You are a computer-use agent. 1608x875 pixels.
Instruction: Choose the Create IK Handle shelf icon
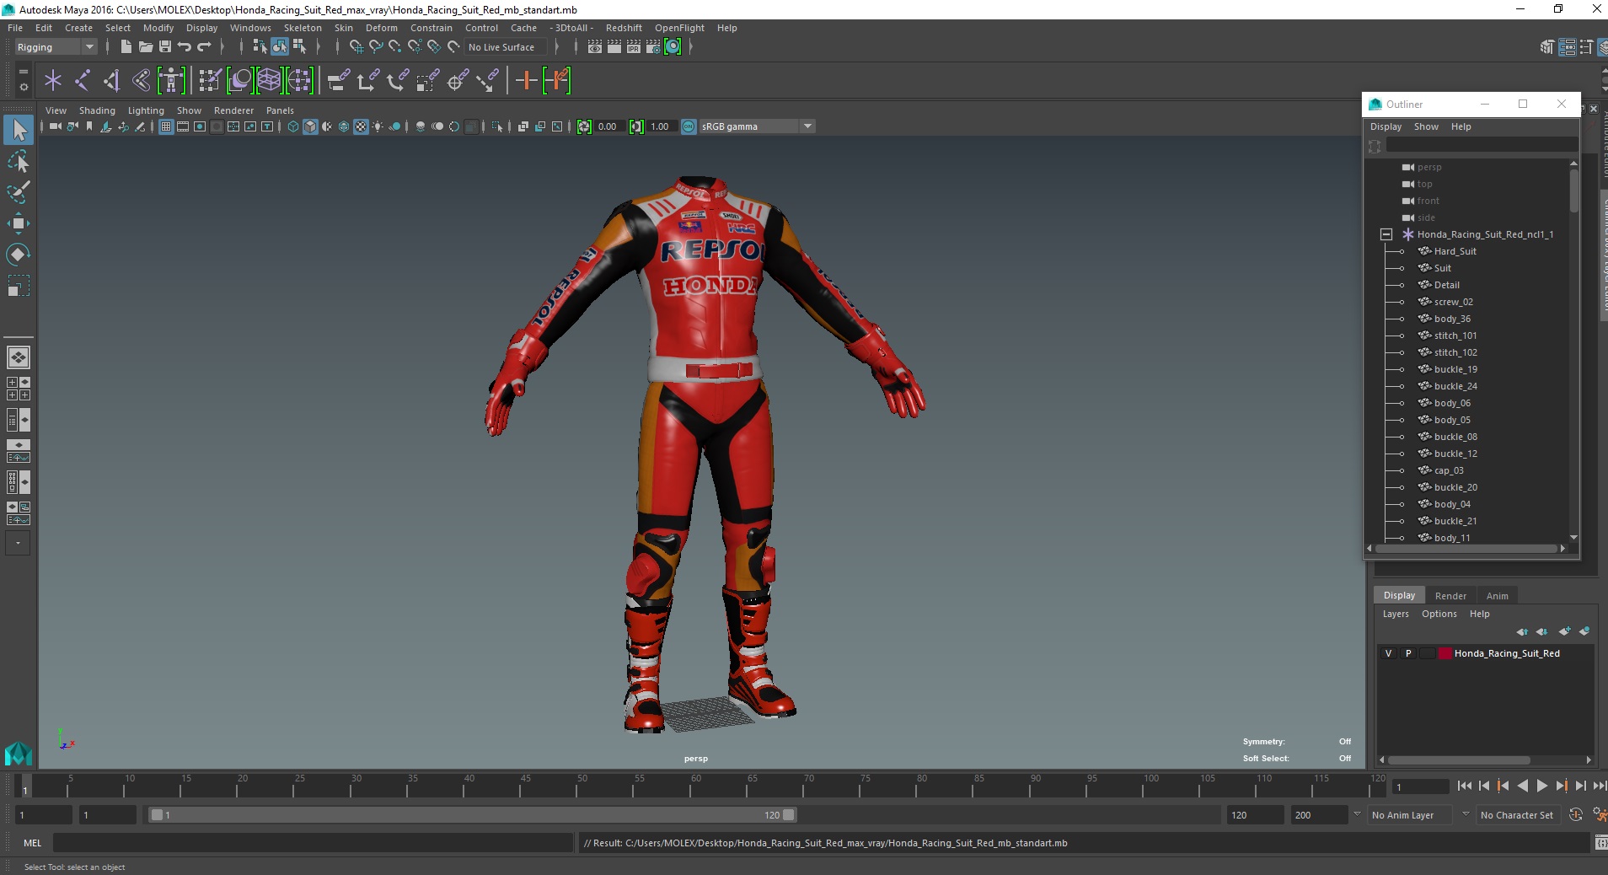click(112, 81)
